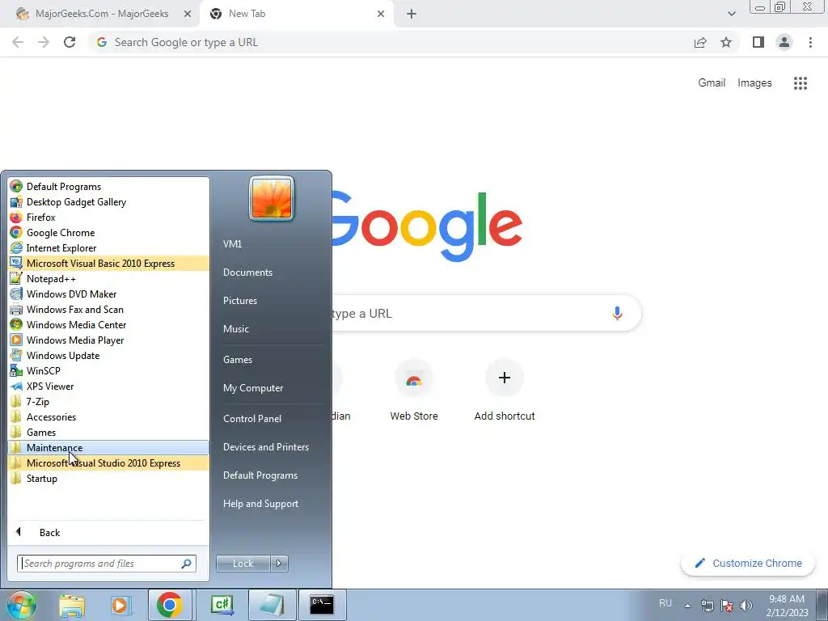Start Microsoft Visual Basic 2010 Express
This screenshot has height=621, width=828.
[x=108, y=263]
